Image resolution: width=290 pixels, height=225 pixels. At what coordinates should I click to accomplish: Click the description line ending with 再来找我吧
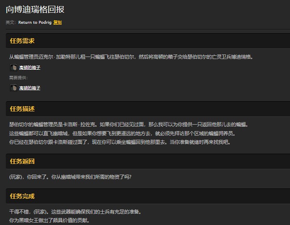pyautogui.click(x=120, y=142)
